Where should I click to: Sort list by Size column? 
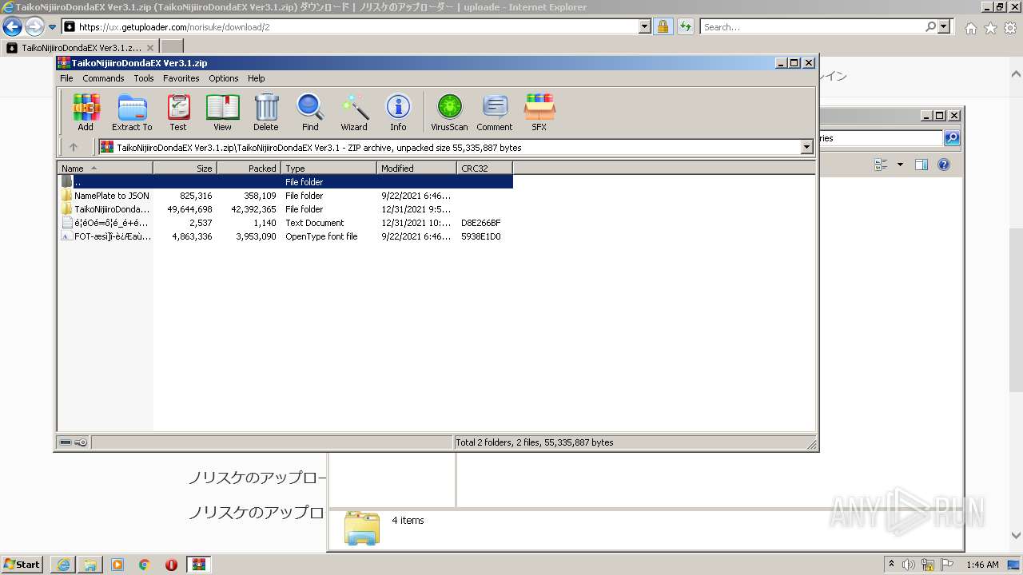point(185,169)
